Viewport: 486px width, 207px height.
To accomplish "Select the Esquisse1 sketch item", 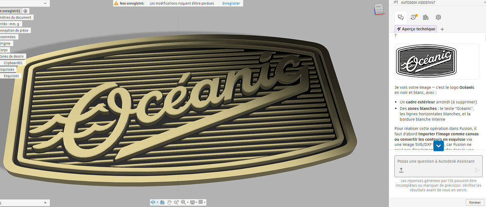I will (x=12, y=76).
